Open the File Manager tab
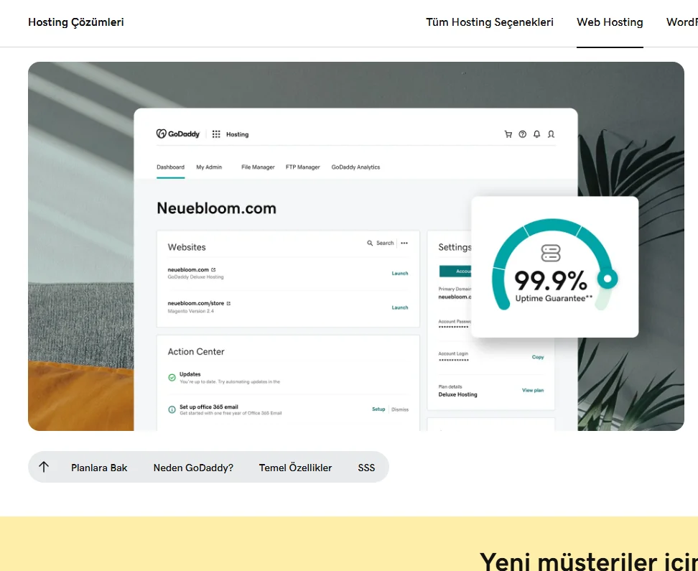 (x=258, y=167)
